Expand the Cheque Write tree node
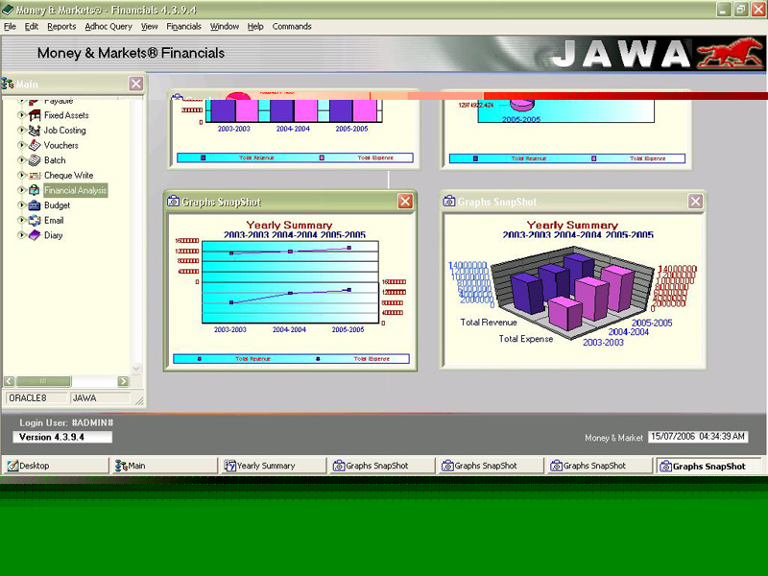Viewport: 768px width, 576px height. point(21,176)
